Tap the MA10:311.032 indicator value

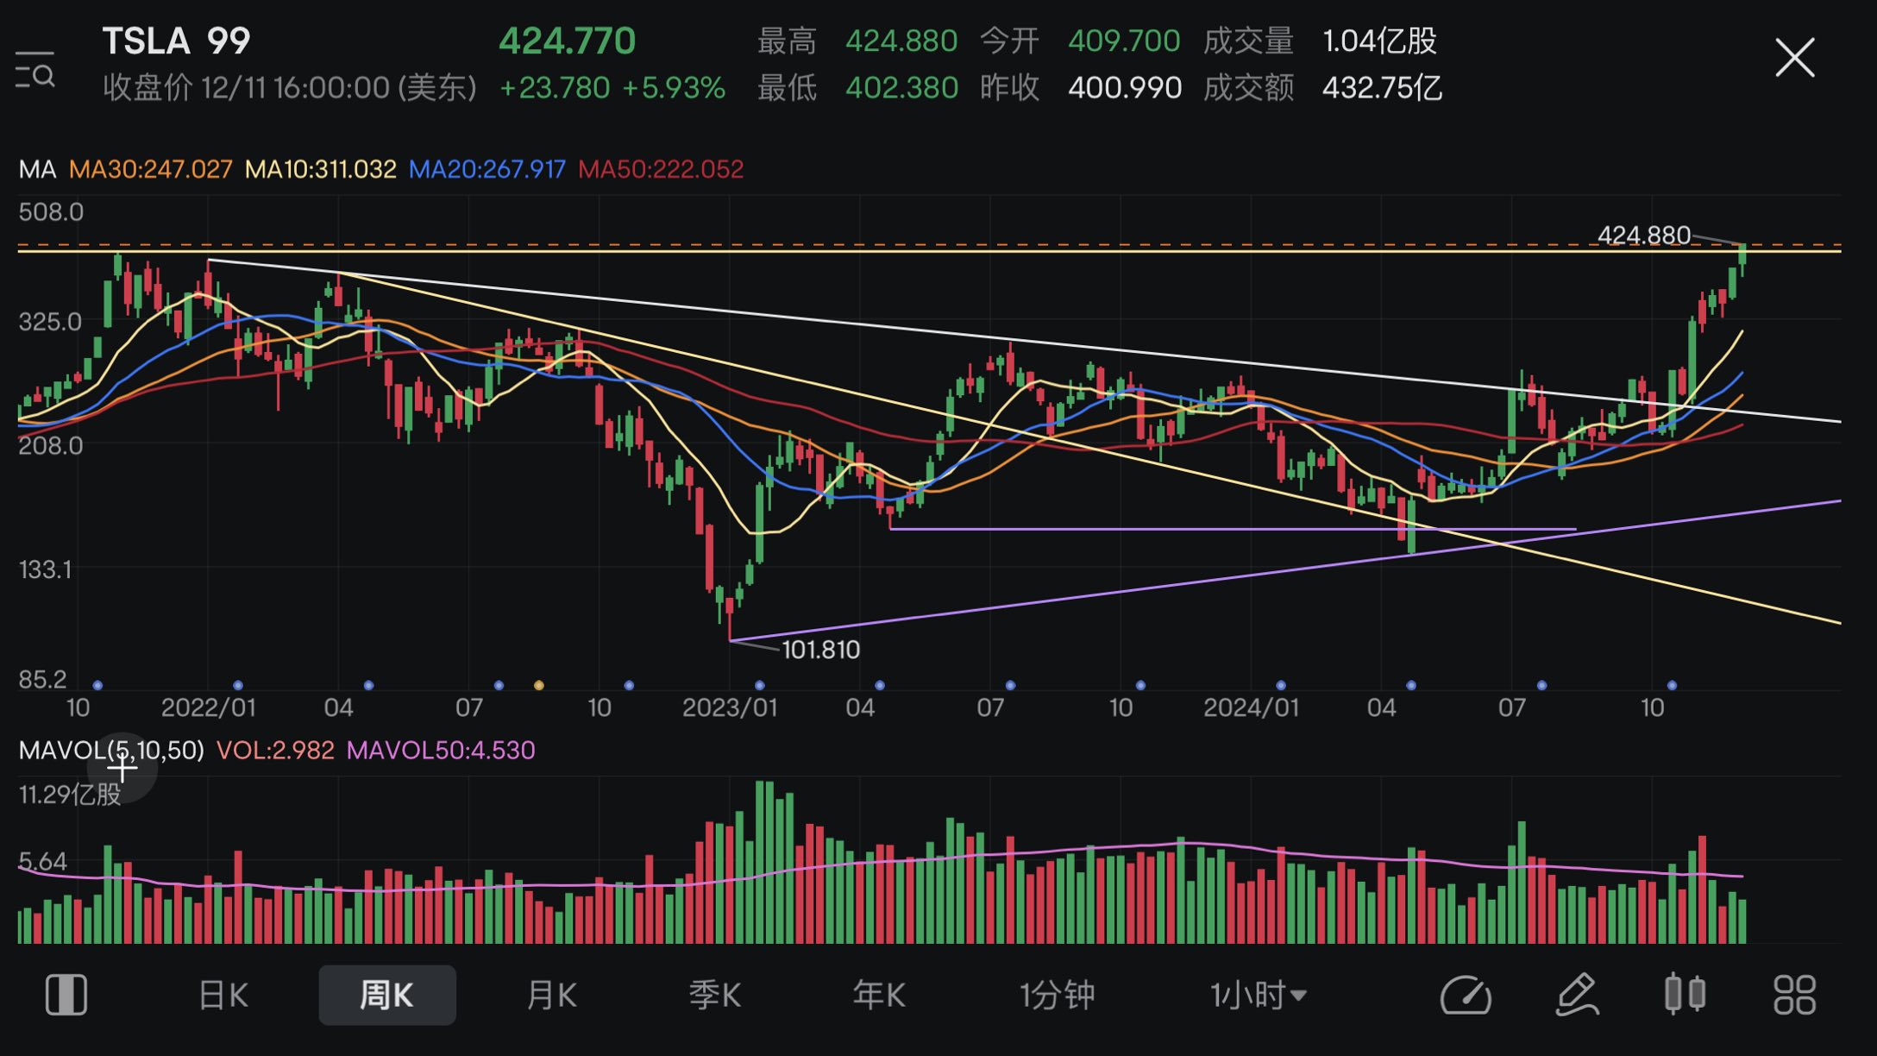click(321, 169)
